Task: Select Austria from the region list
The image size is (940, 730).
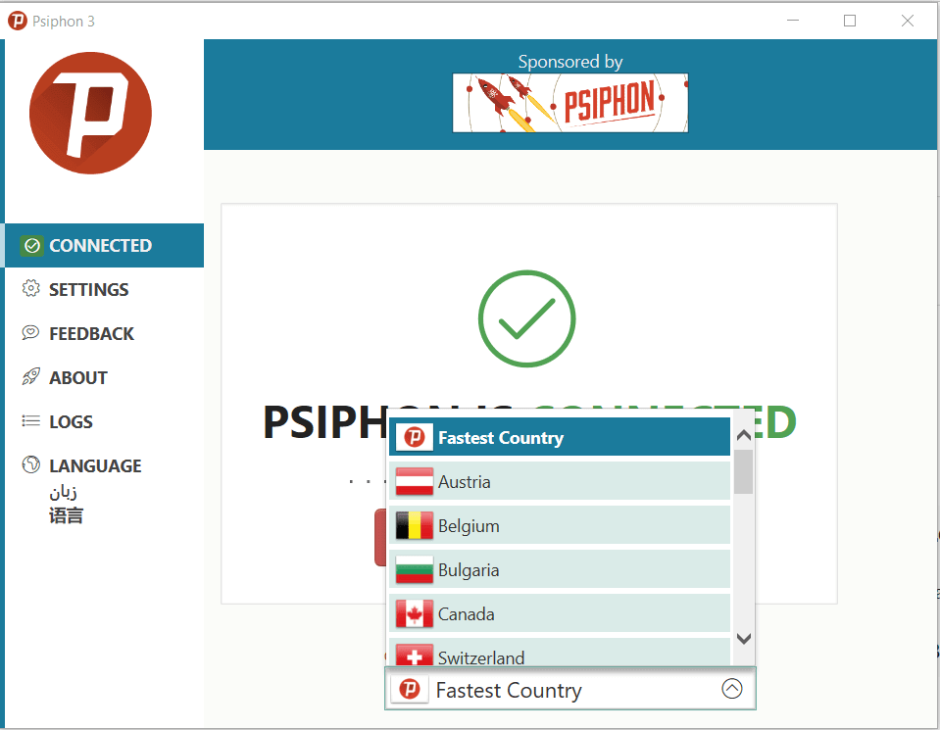Action: pos(560,481)
